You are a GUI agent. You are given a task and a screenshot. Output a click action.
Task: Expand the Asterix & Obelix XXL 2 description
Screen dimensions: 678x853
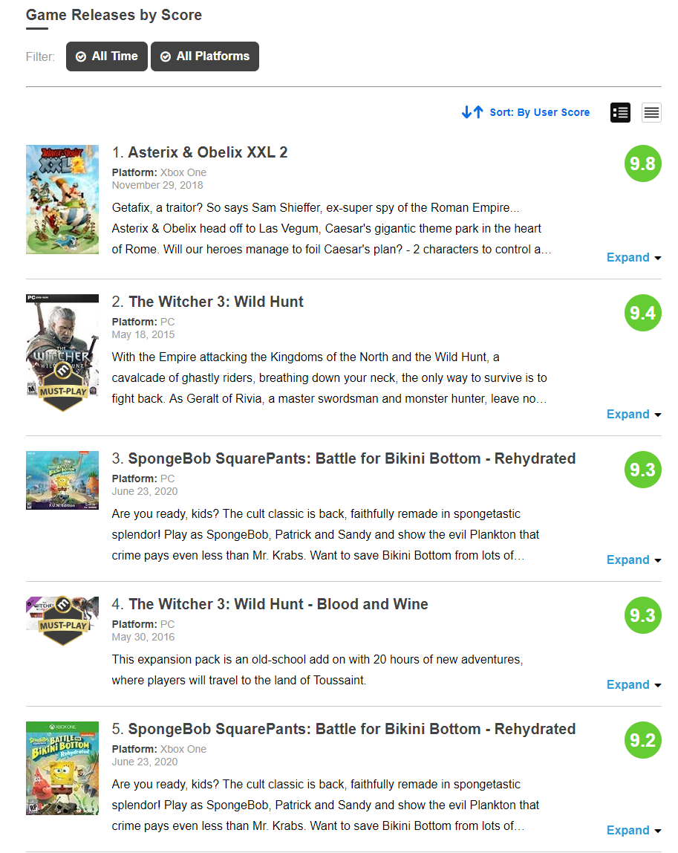633,258
